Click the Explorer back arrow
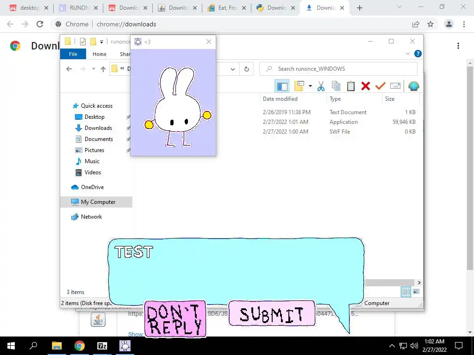Image resolution: width=474 pixels, height=355 pixels. click(x=69, y=69)
